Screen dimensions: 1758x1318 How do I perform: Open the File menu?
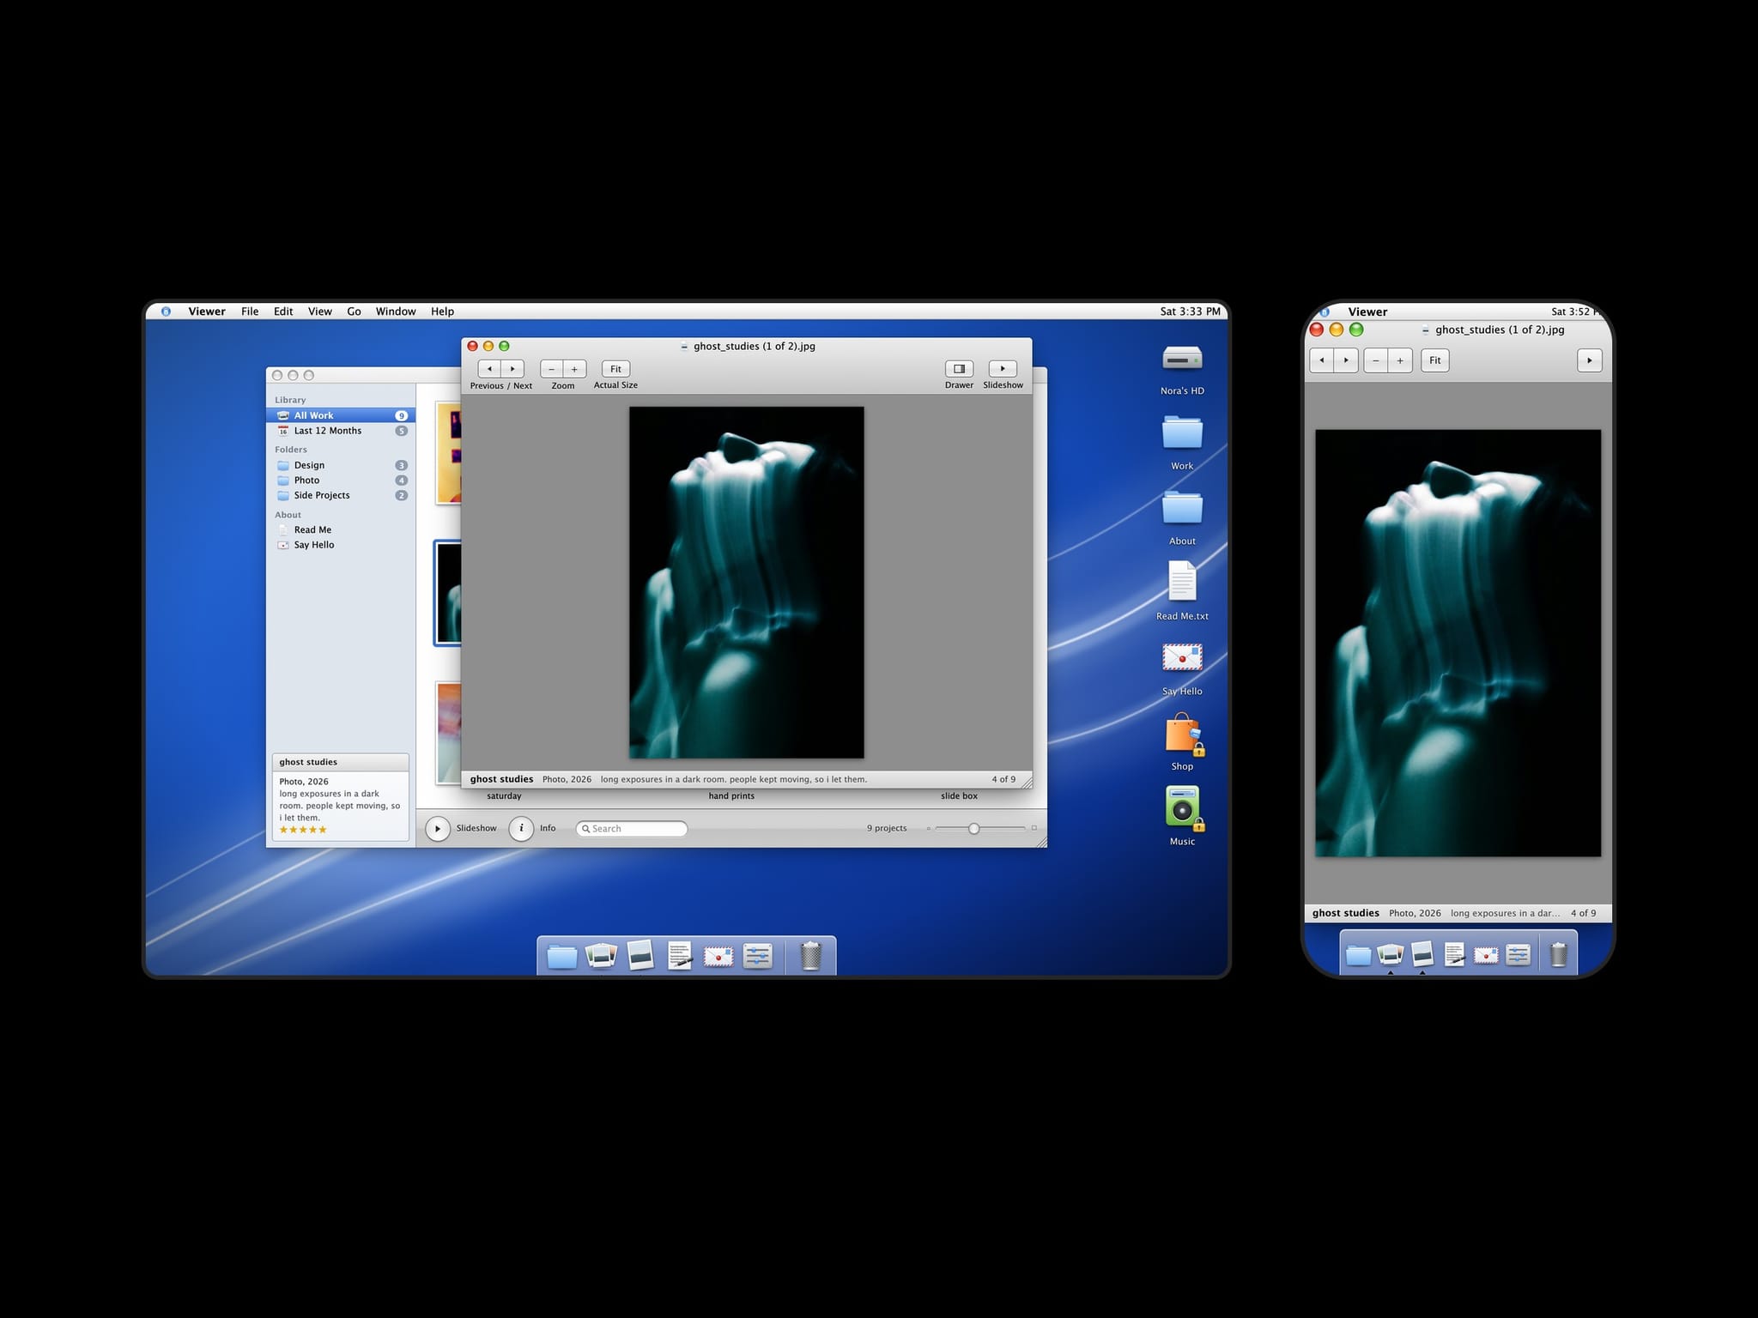coord(250,311)
